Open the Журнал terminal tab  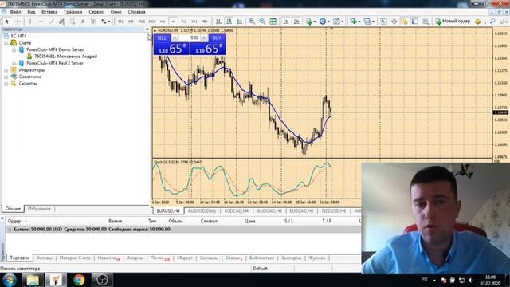click(317, 258)
